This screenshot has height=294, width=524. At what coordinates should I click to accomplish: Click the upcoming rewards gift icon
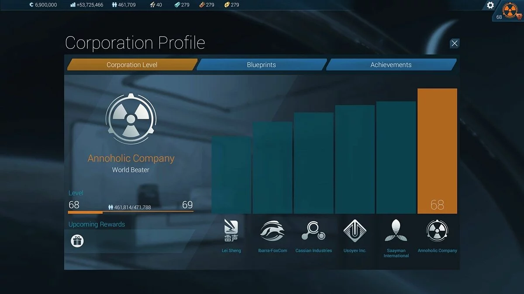click(x=77, y=241)
